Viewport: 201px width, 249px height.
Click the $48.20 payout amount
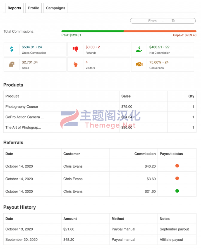coord(69,239)
